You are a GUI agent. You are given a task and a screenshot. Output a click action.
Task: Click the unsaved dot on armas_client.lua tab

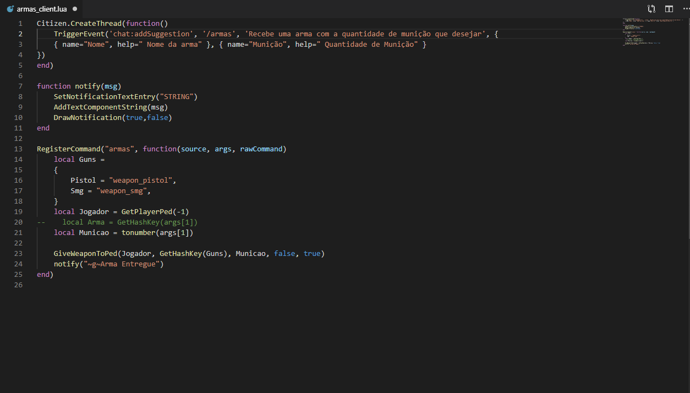[74, 9]
